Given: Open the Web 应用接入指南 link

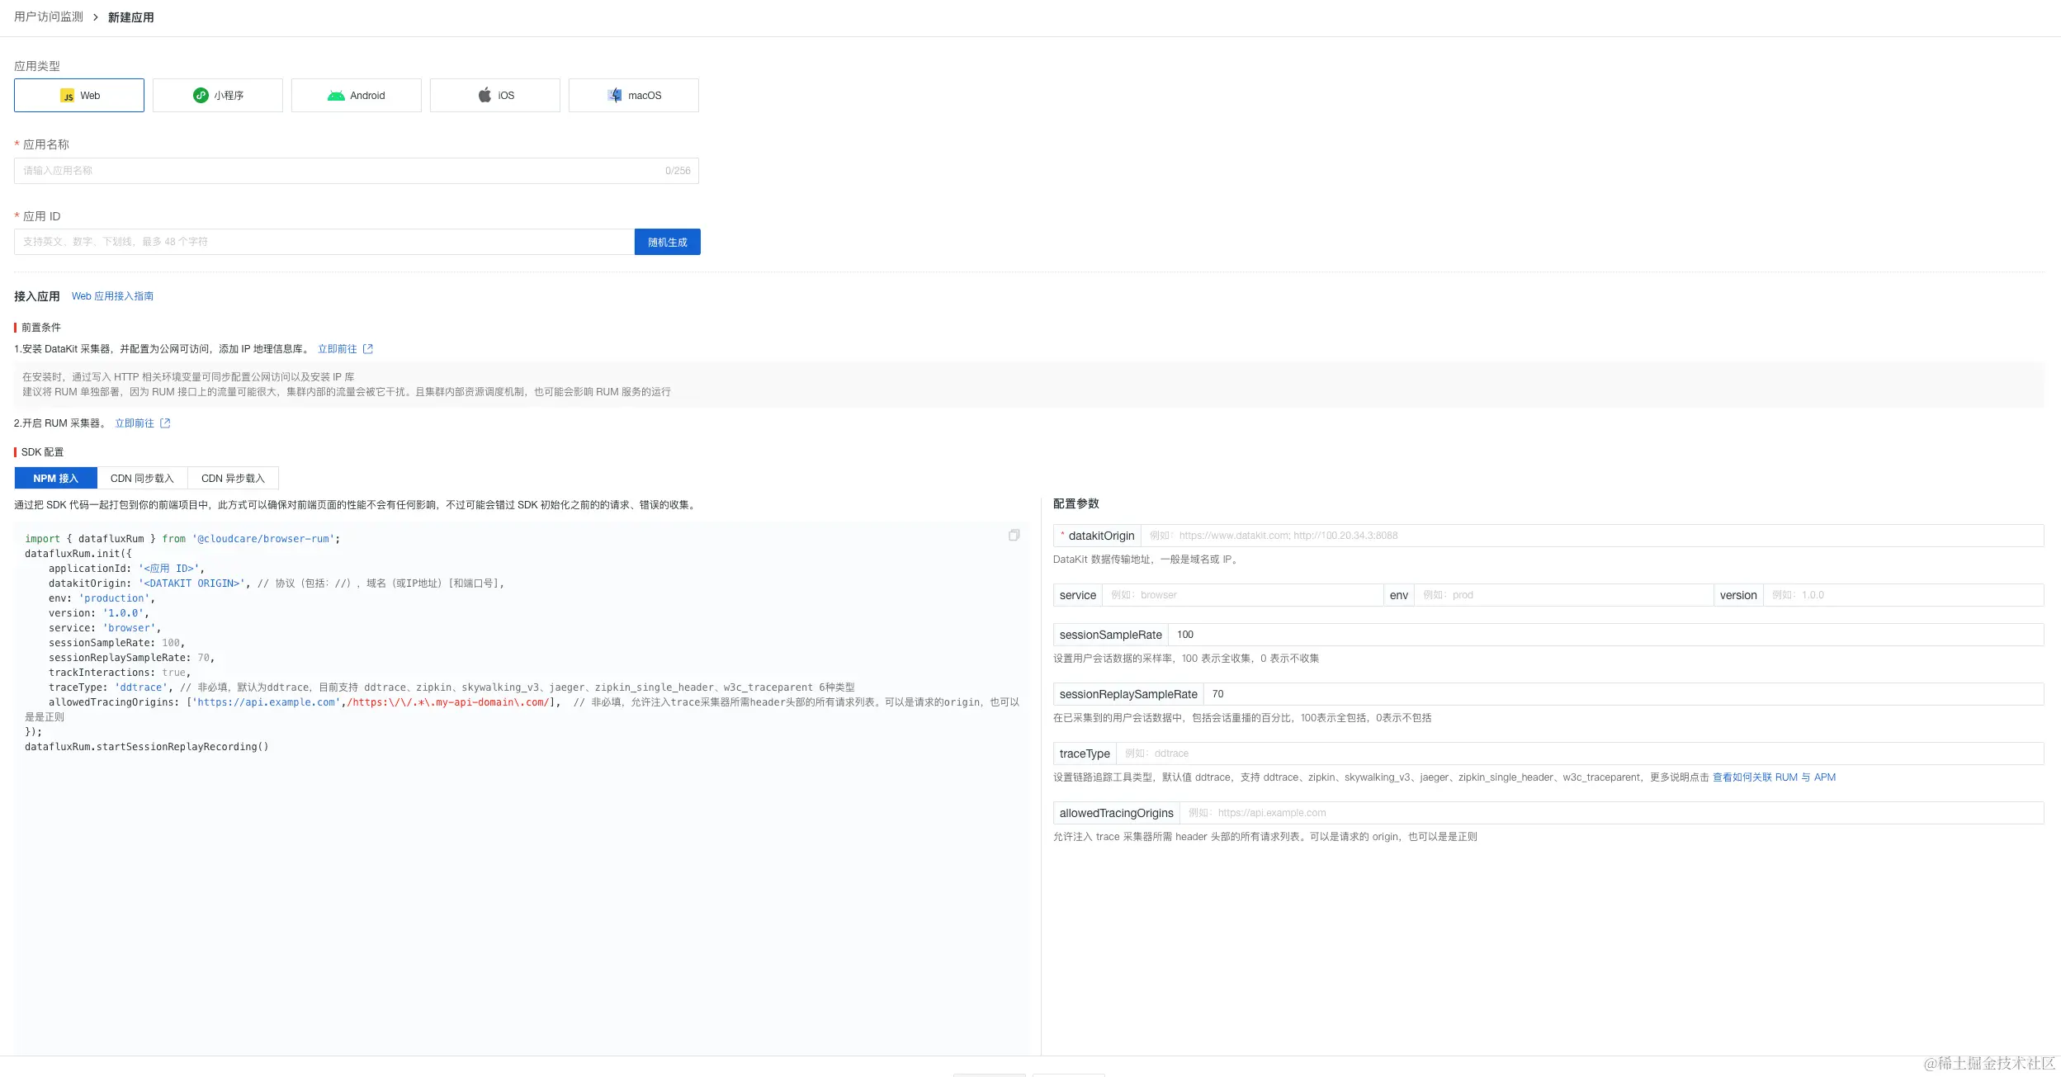Looking at the screenshot, I should click(x=112, y=296).
